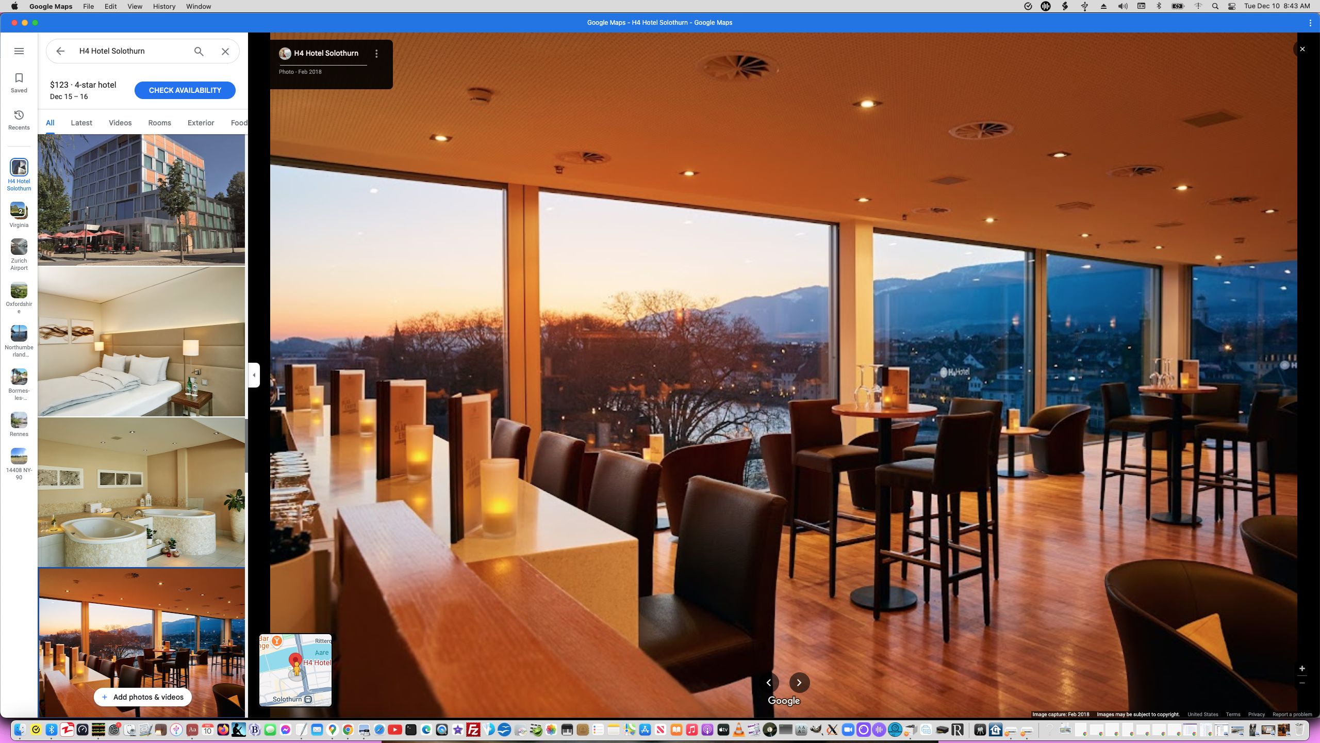Screen dimensions: 1320x743
Task: Open Saved places bookmark icon
Action: coord(19,83)
